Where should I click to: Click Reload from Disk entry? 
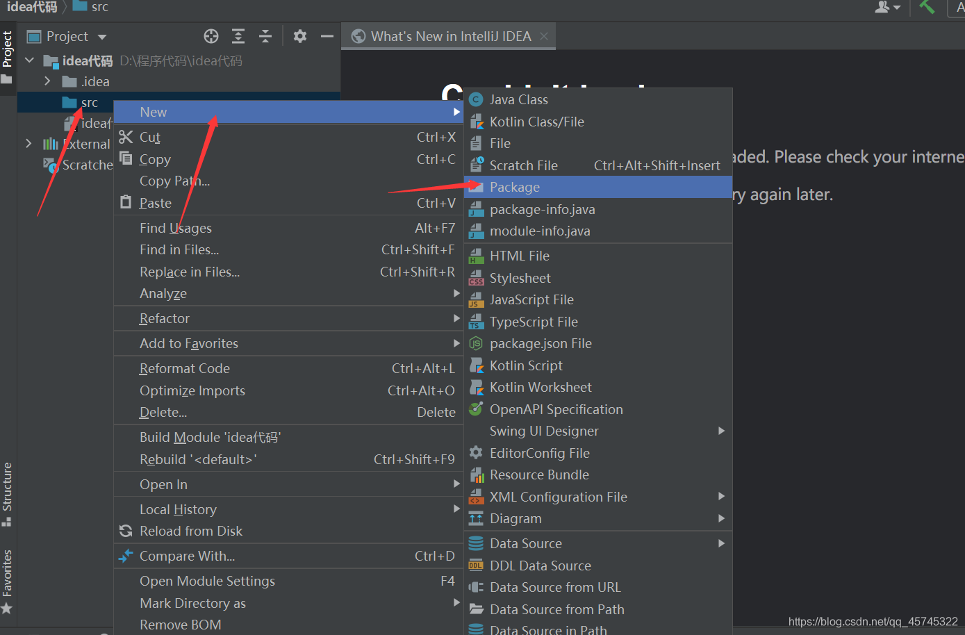288,531
